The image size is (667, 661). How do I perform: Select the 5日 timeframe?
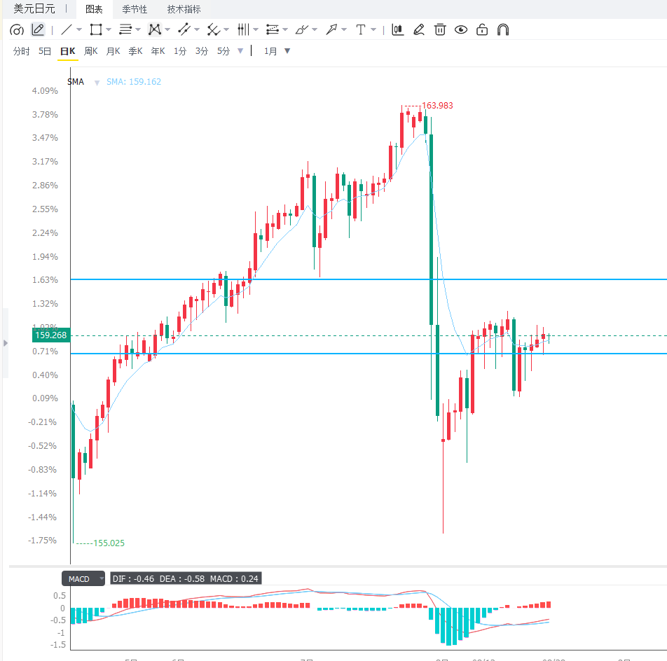[x=45, y=51]
